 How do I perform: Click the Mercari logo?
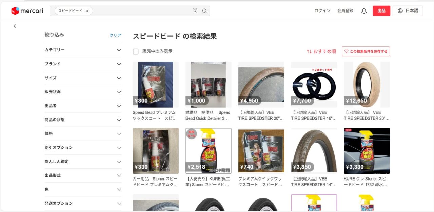pyautogui.click(x=27, y=11)
